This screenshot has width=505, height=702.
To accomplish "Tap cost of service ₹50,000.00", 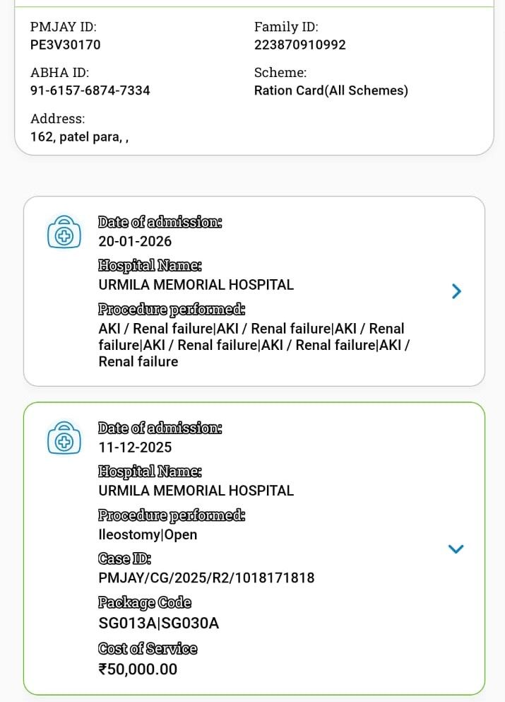I will pos(138,669).
